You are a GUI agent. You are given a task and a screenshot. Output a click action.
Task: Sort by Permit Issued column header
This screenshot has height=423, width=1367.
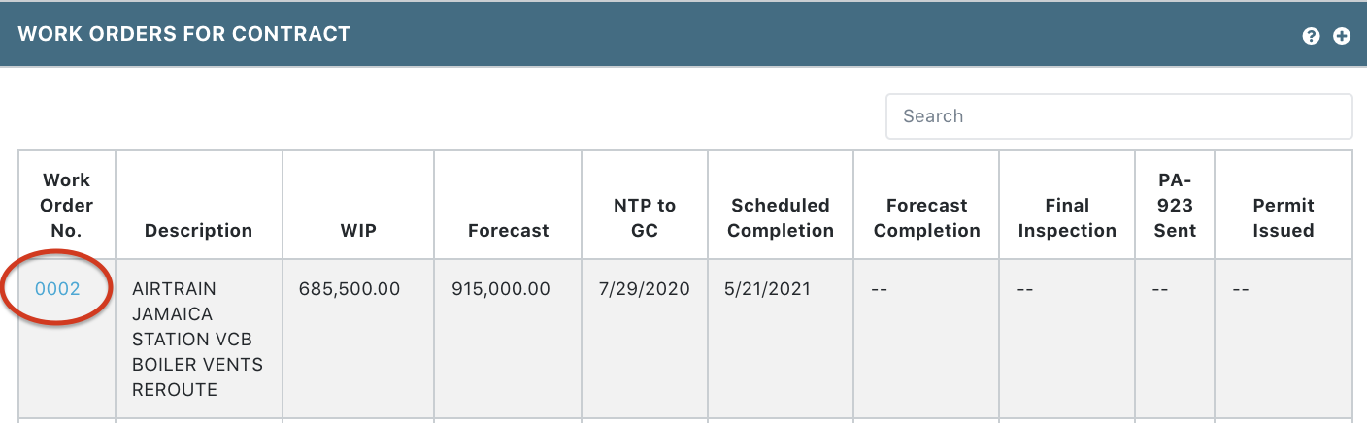(1284, 218)
